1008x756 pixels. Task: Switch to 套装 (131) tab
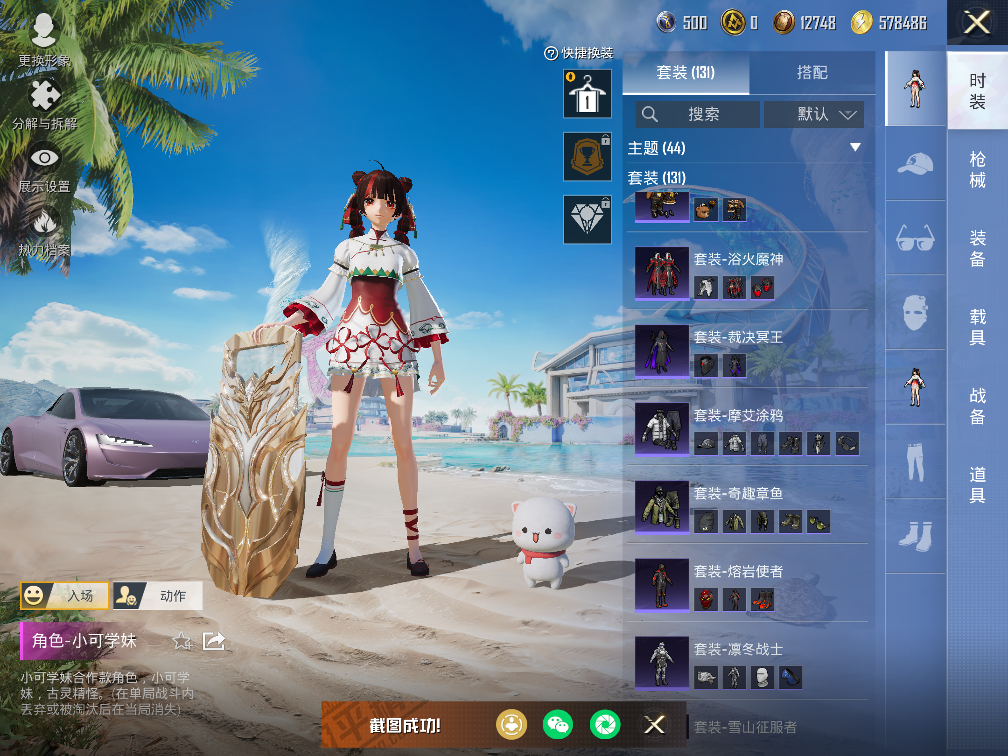click(686, 73)
